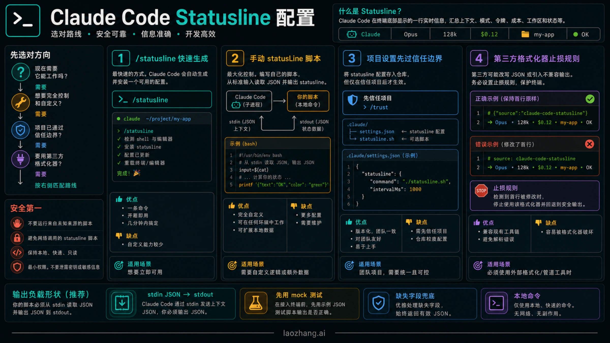The width and height of the screenshot is (610, 343).
Task: Click the 什么是 Statusline? heading
Action: coord(370,11)
